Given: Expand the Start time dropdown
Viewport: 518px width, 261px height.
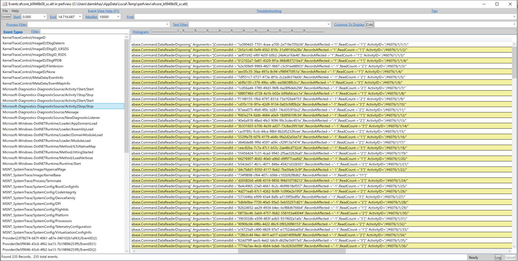Looking at the screenshot, I should (45, 17).
